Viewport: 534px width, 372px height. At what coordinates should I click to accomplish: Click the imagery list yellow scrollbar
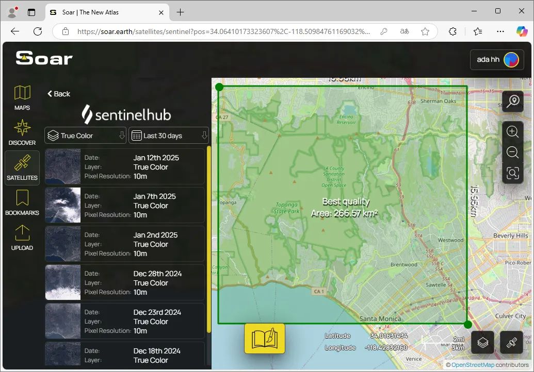point(209,240)
